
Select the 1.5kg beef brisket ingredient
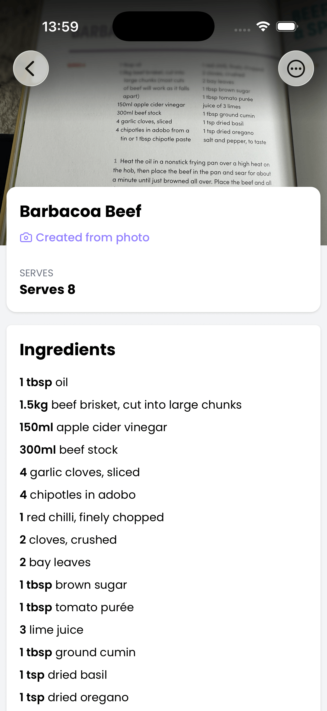tap(130, 405)
